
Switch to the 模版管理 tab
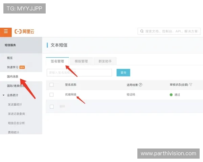click(81, 61)
